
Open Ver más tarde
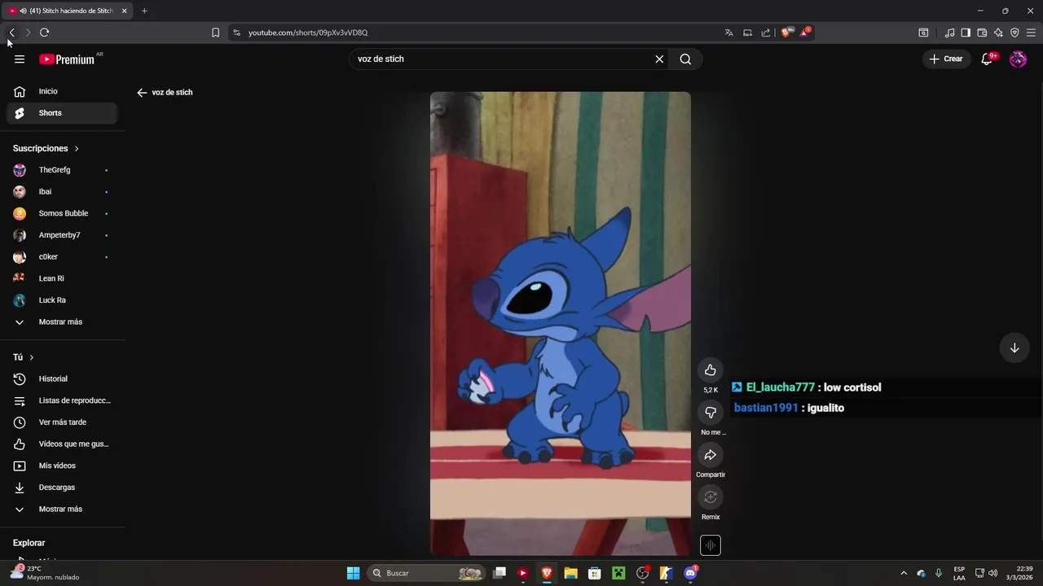(62, 422)
